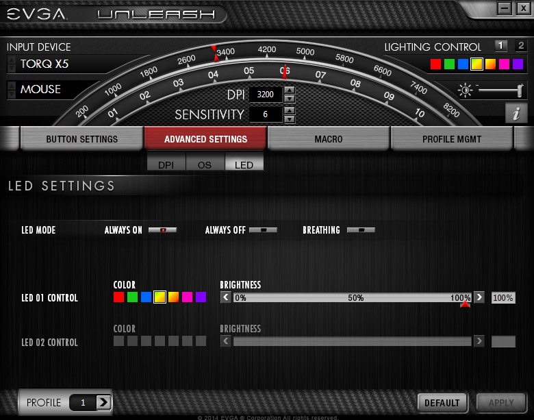The height and width of the screenshot is (420, 534).
Task: Click the TORQ X5 device name
Action: click(44, 64)
